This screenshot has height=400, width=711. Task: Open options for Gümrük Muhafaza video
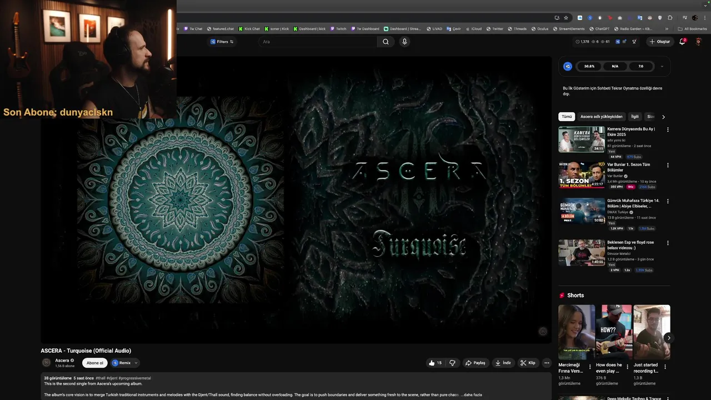coord(668,201)
